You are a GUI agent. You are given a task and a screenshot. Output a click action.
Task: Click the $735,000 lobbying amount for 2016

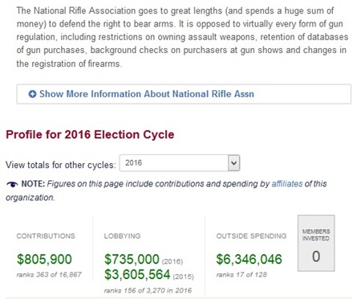[132, 260]
